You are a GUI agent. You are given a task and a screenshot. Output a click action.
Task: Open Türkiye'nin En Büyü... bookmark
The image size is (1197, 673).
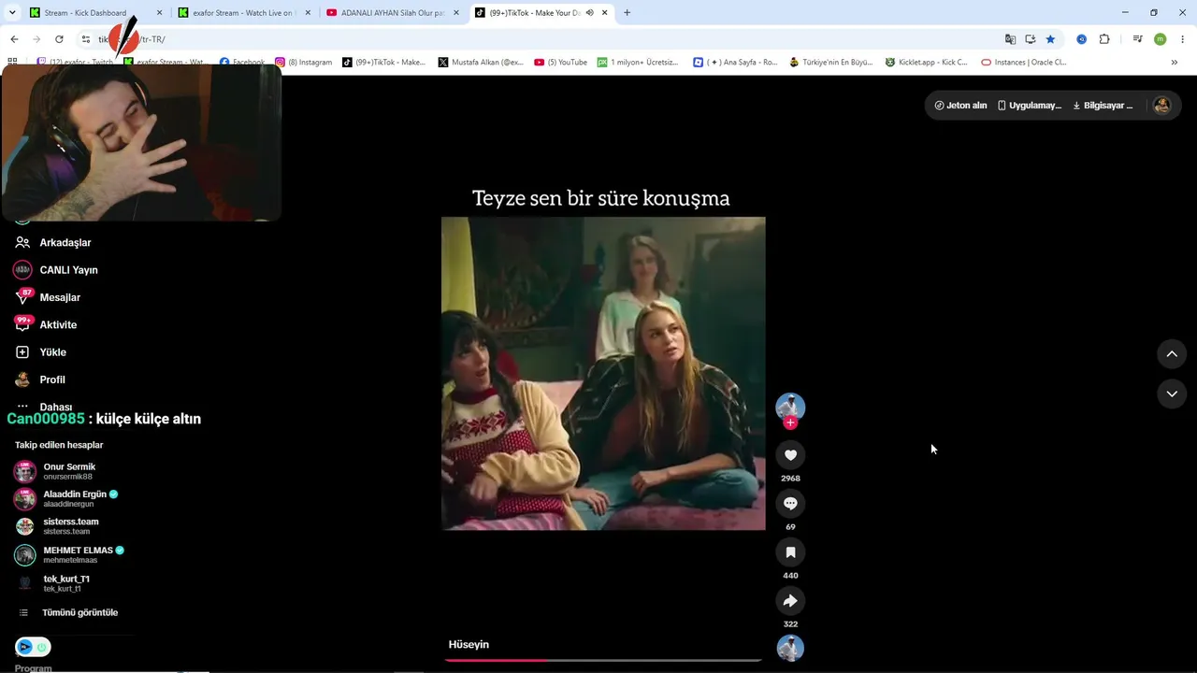[x=830, y=63]
